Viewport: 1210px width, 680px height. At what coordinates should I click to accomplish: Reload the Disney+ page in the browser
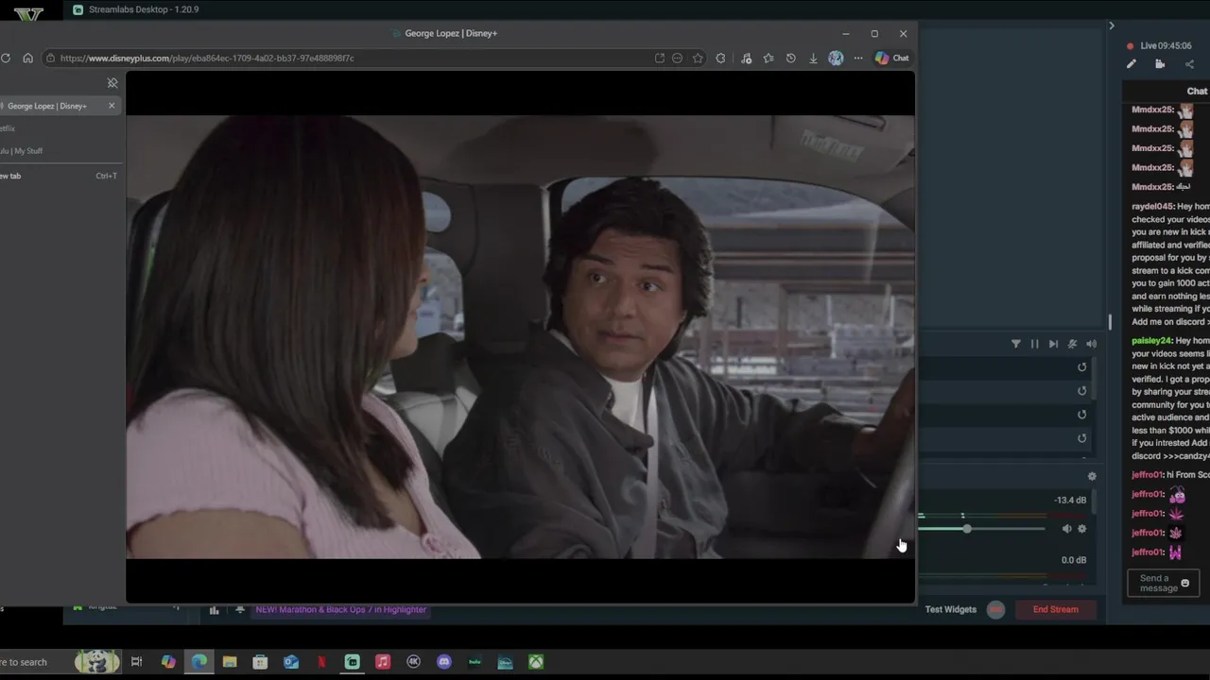(x=6, y=58)
